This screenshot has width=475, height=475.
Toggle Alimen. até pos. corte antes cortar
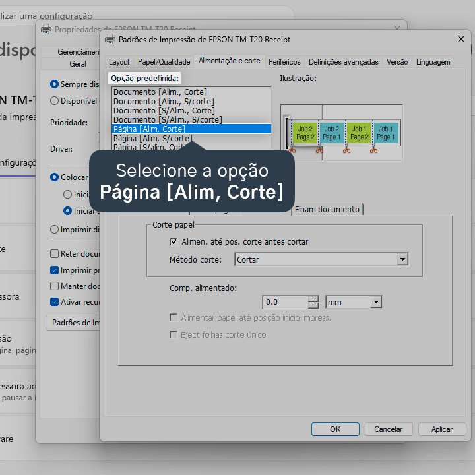click(x=174, y=241)
